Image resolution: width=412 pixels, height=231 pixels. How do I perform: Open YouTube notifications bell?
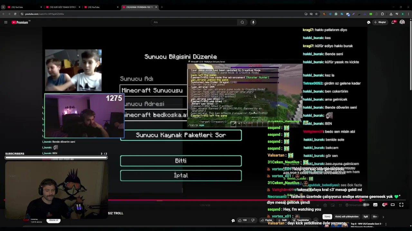(394, 22)
